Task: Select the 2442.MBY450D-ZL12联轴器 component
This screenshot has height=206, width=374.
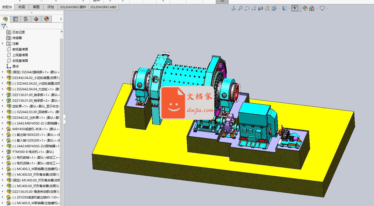Action: pyautogui.click(x=36, y=123)
